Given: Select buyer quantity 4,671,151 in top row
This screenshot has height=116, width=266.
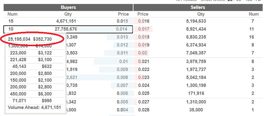Looking at the screenshot, I should coord(66,21).
